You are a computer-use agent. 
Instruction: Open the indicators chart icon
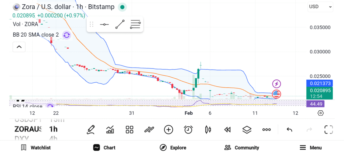click(x=110, y=129)
